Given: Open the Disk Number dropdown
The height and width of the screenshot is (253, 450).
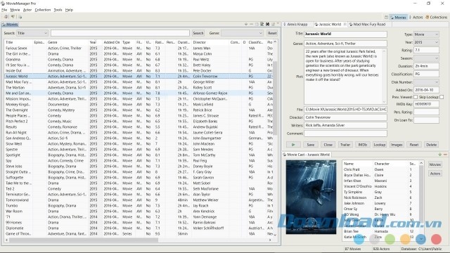Looking at the screenshot, I should (x=426, y=82).
